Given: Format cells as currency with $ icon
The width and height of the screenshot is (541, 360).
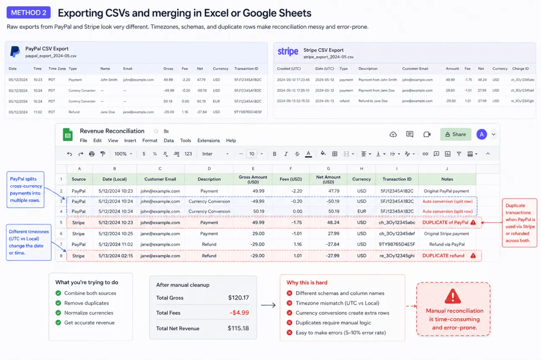Looking at the screenshot, I should click(x=144, y=154).
